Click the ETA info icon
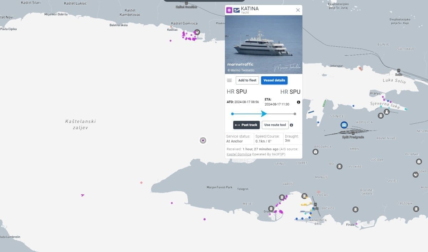The height and width of the screenshot is (252, 428). coord(299,102)
